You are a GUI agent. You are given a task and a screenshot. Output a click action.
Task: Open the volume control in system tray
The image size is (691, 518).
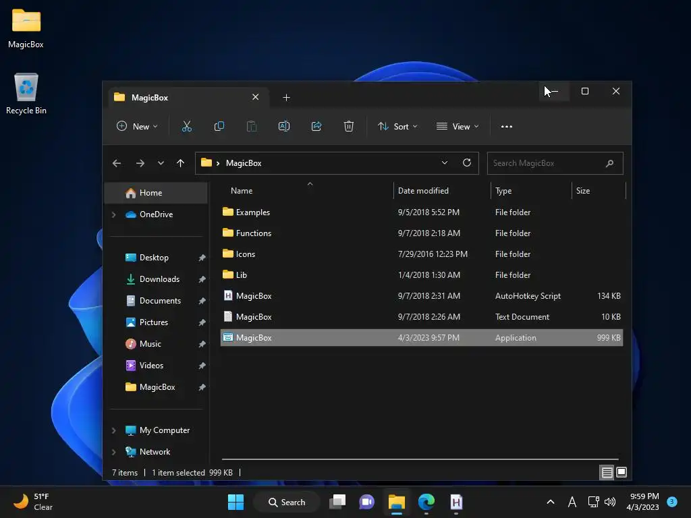(610, 502)
